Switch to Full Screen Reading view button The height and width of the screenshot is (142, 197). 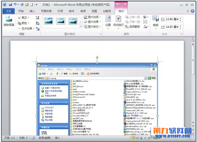point(137,138)
